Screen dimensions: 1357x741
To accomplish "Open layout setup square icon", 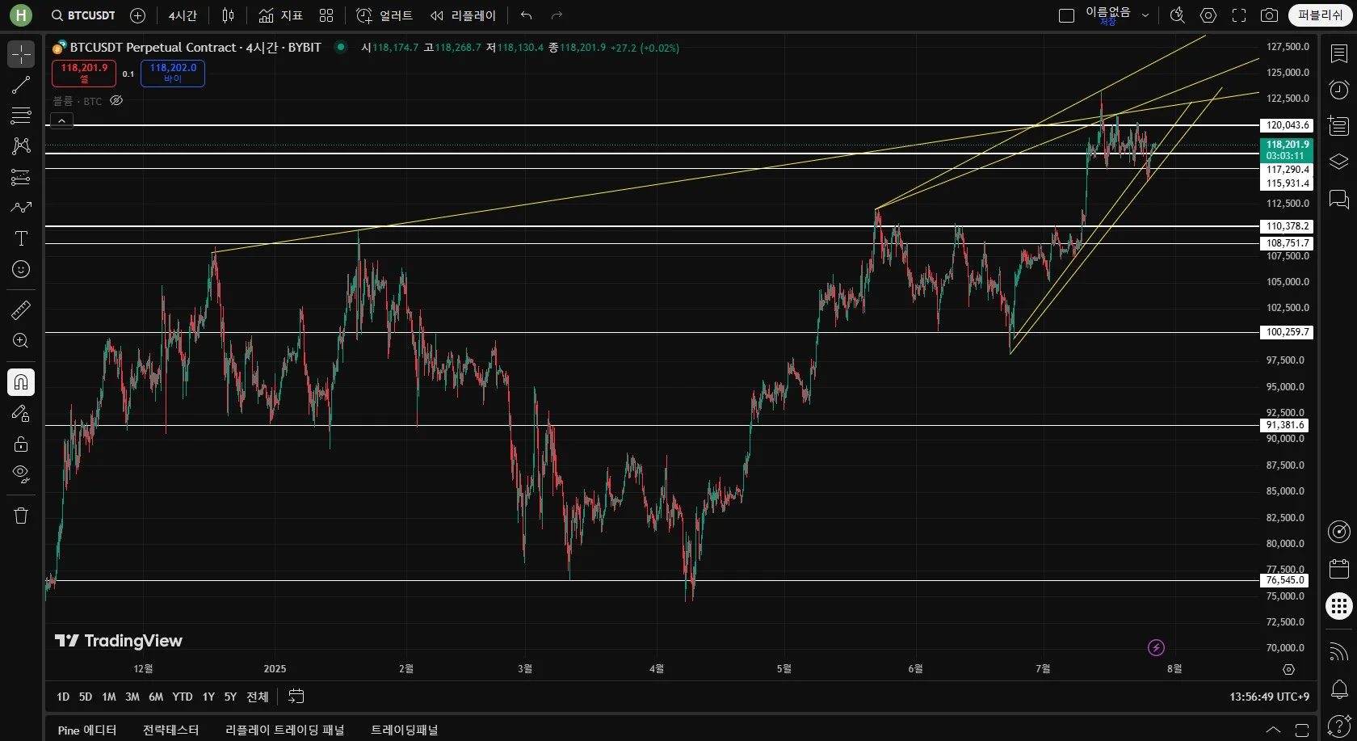I will pos(1066,15).
